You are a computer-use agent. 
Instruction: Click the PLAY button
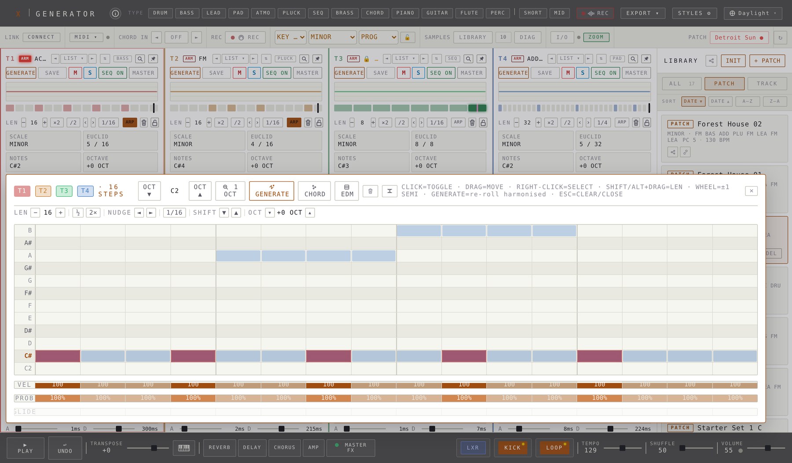[x=25, y=448]
